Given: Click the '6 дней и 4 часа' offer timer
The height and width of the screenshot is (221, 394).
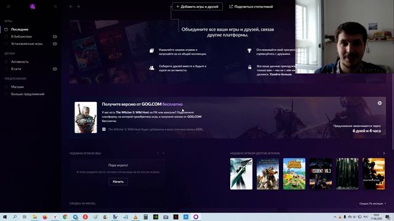Looking at the screenshot, I should 366,131.
